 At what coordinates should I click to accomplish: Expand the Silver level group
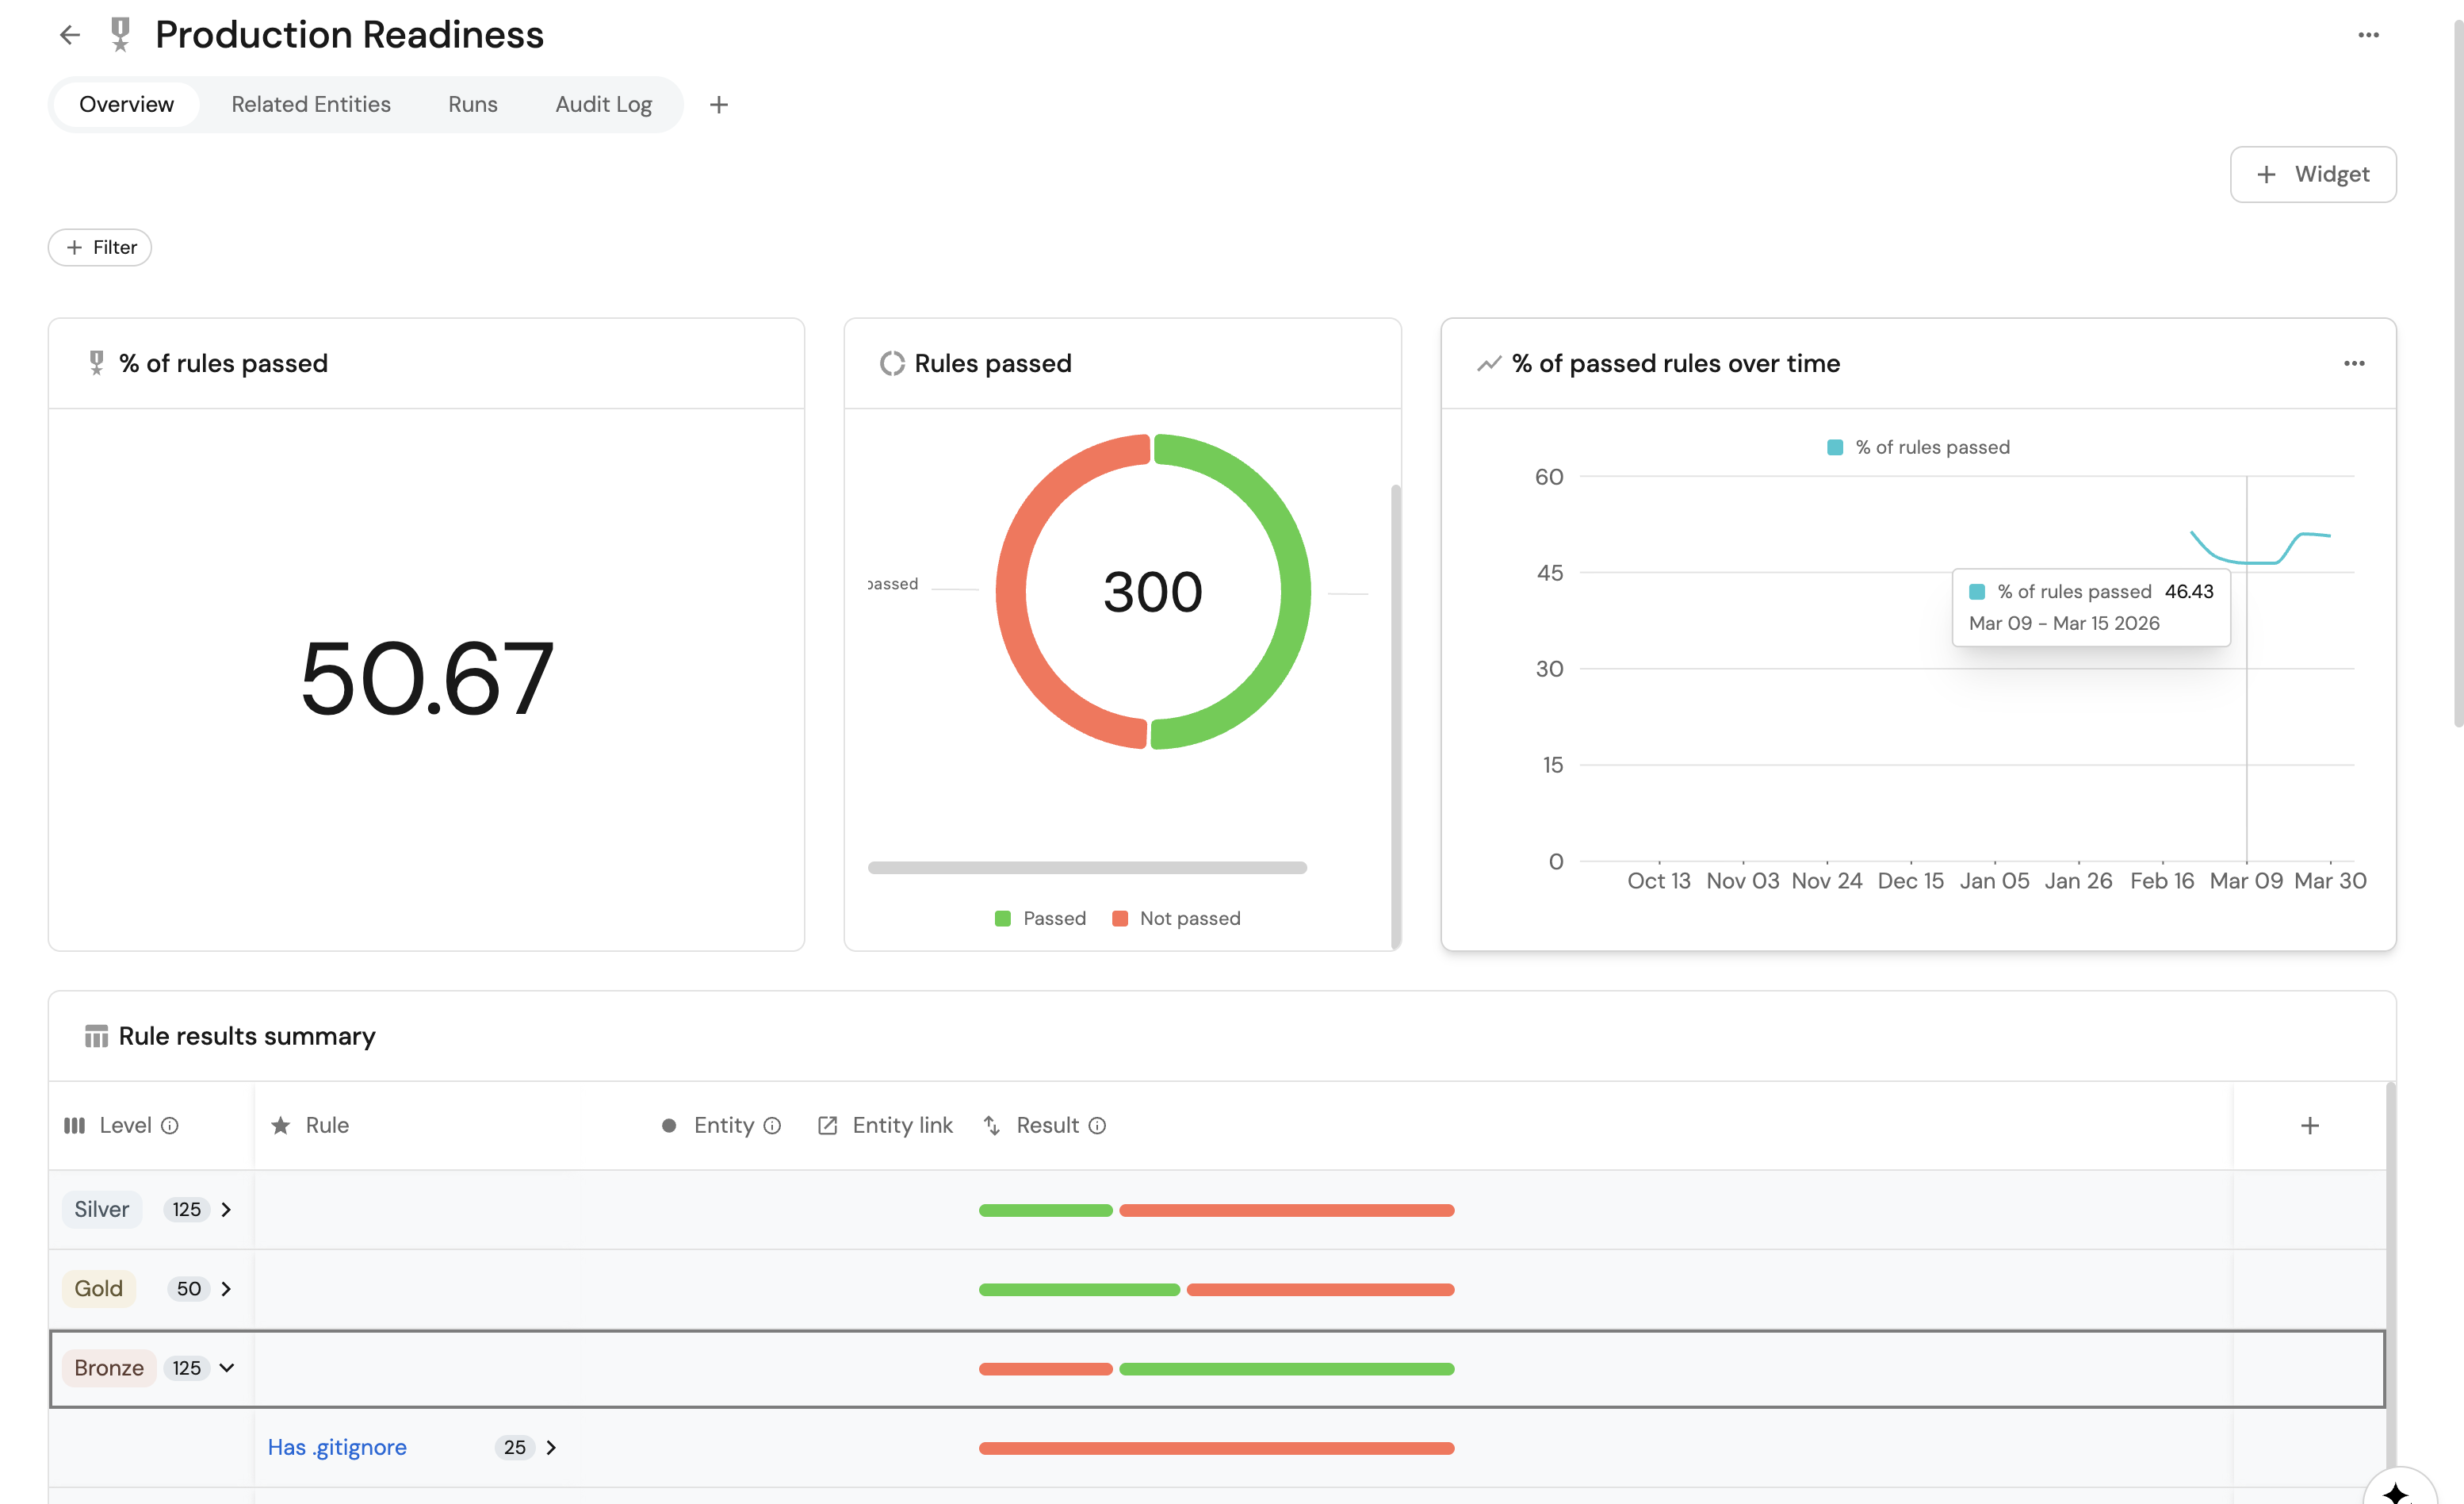[x=226, y=1209]
